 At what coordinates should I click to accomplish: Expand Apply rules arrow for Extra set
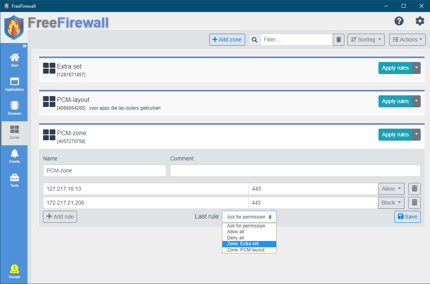point(416,68)
